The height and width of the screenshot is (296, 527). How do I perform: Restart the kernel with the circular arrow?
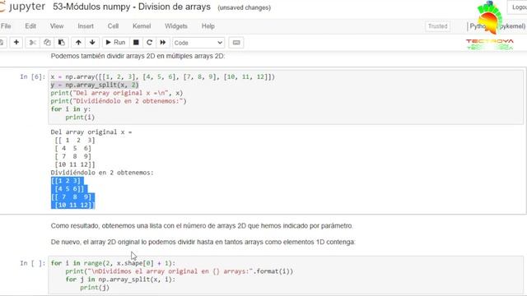tap(150, 43)
